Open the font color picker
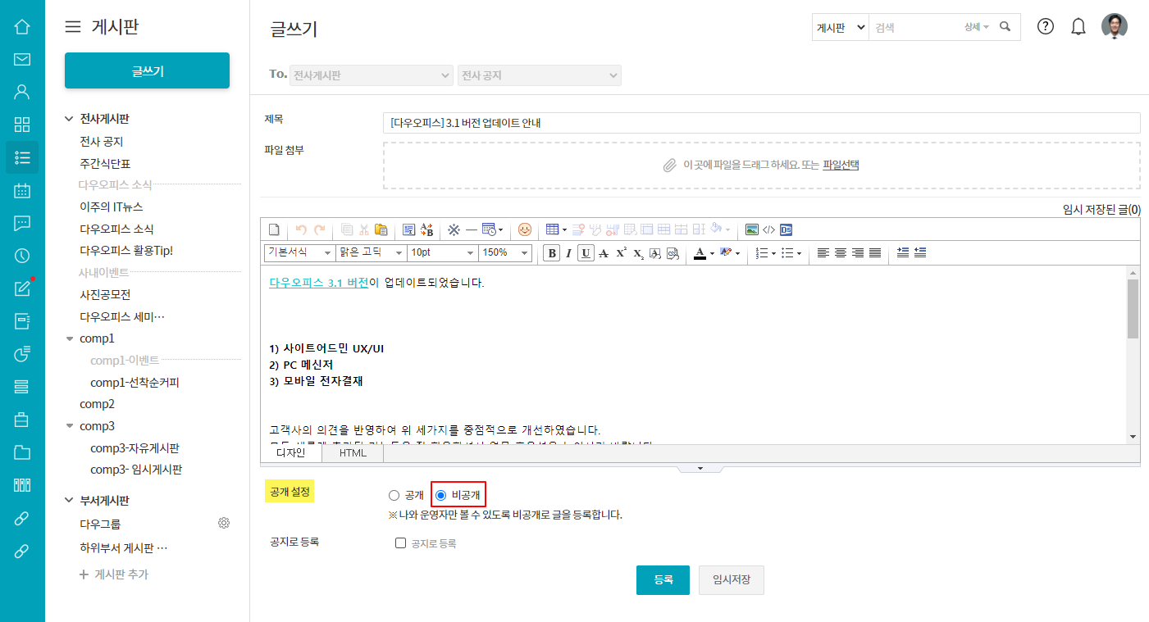 700,253
